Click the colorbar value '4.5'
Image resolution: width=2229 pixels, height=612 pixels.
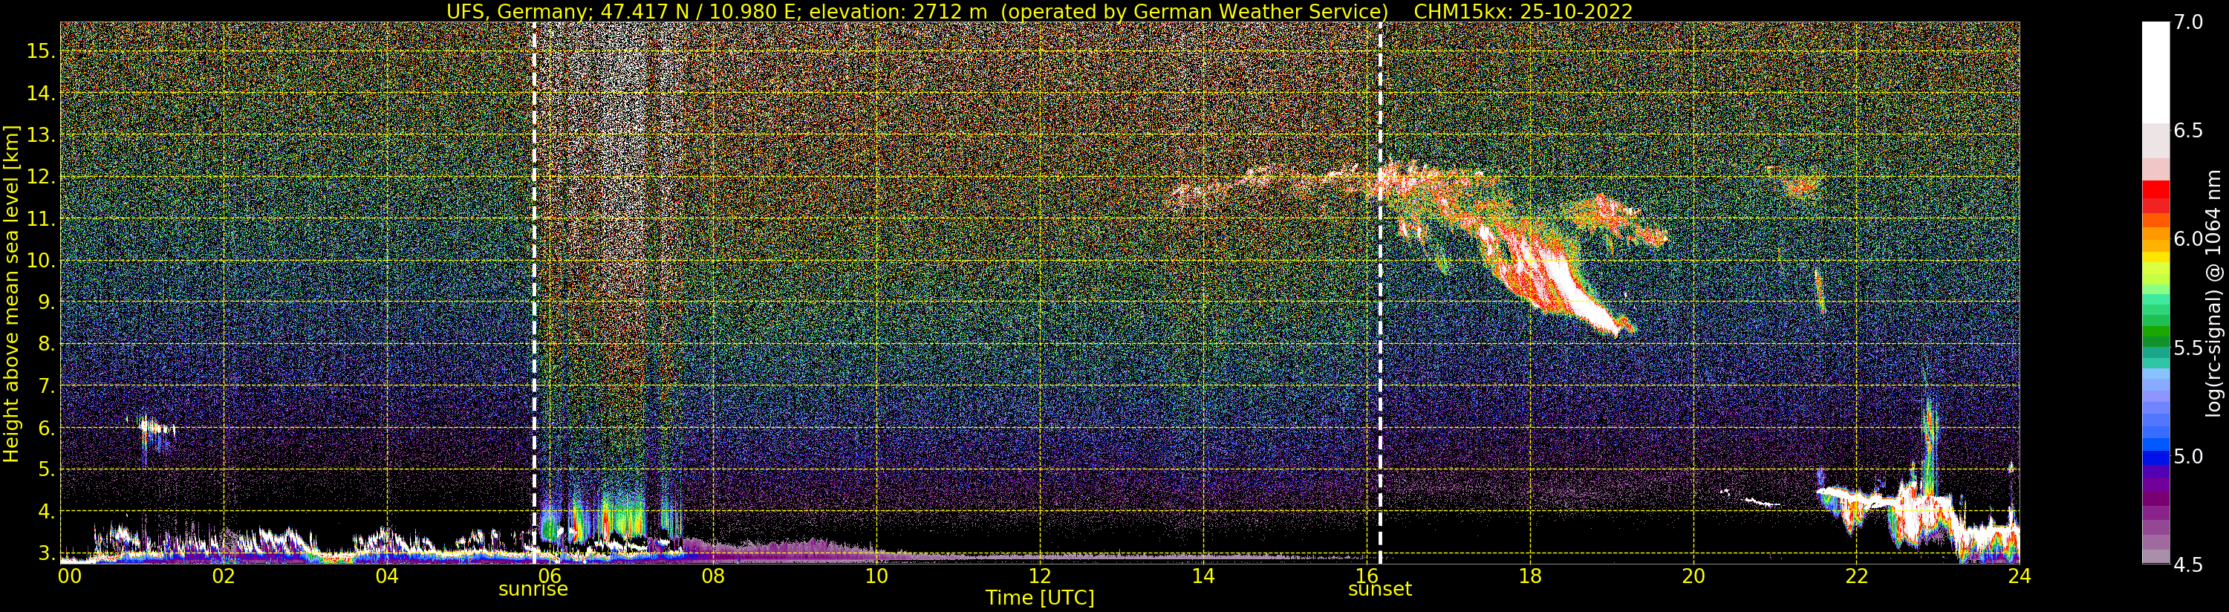tap(2188, 564)
